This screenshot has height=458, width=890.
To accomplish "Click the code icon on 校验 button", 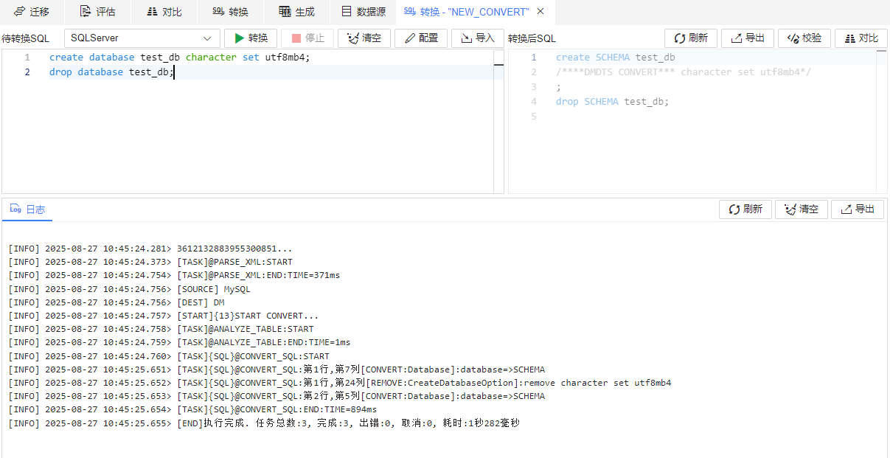I will coord(793,38).
